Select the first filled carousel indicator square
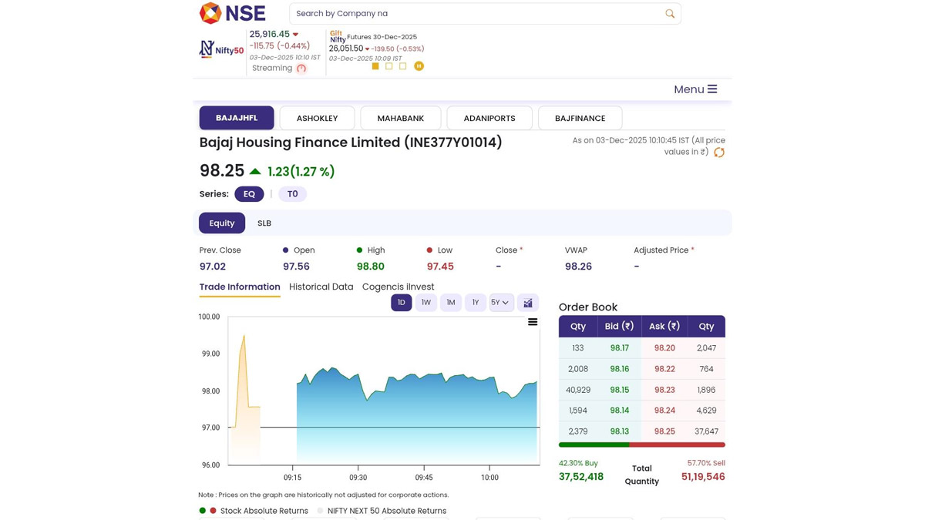 (375, 66)
